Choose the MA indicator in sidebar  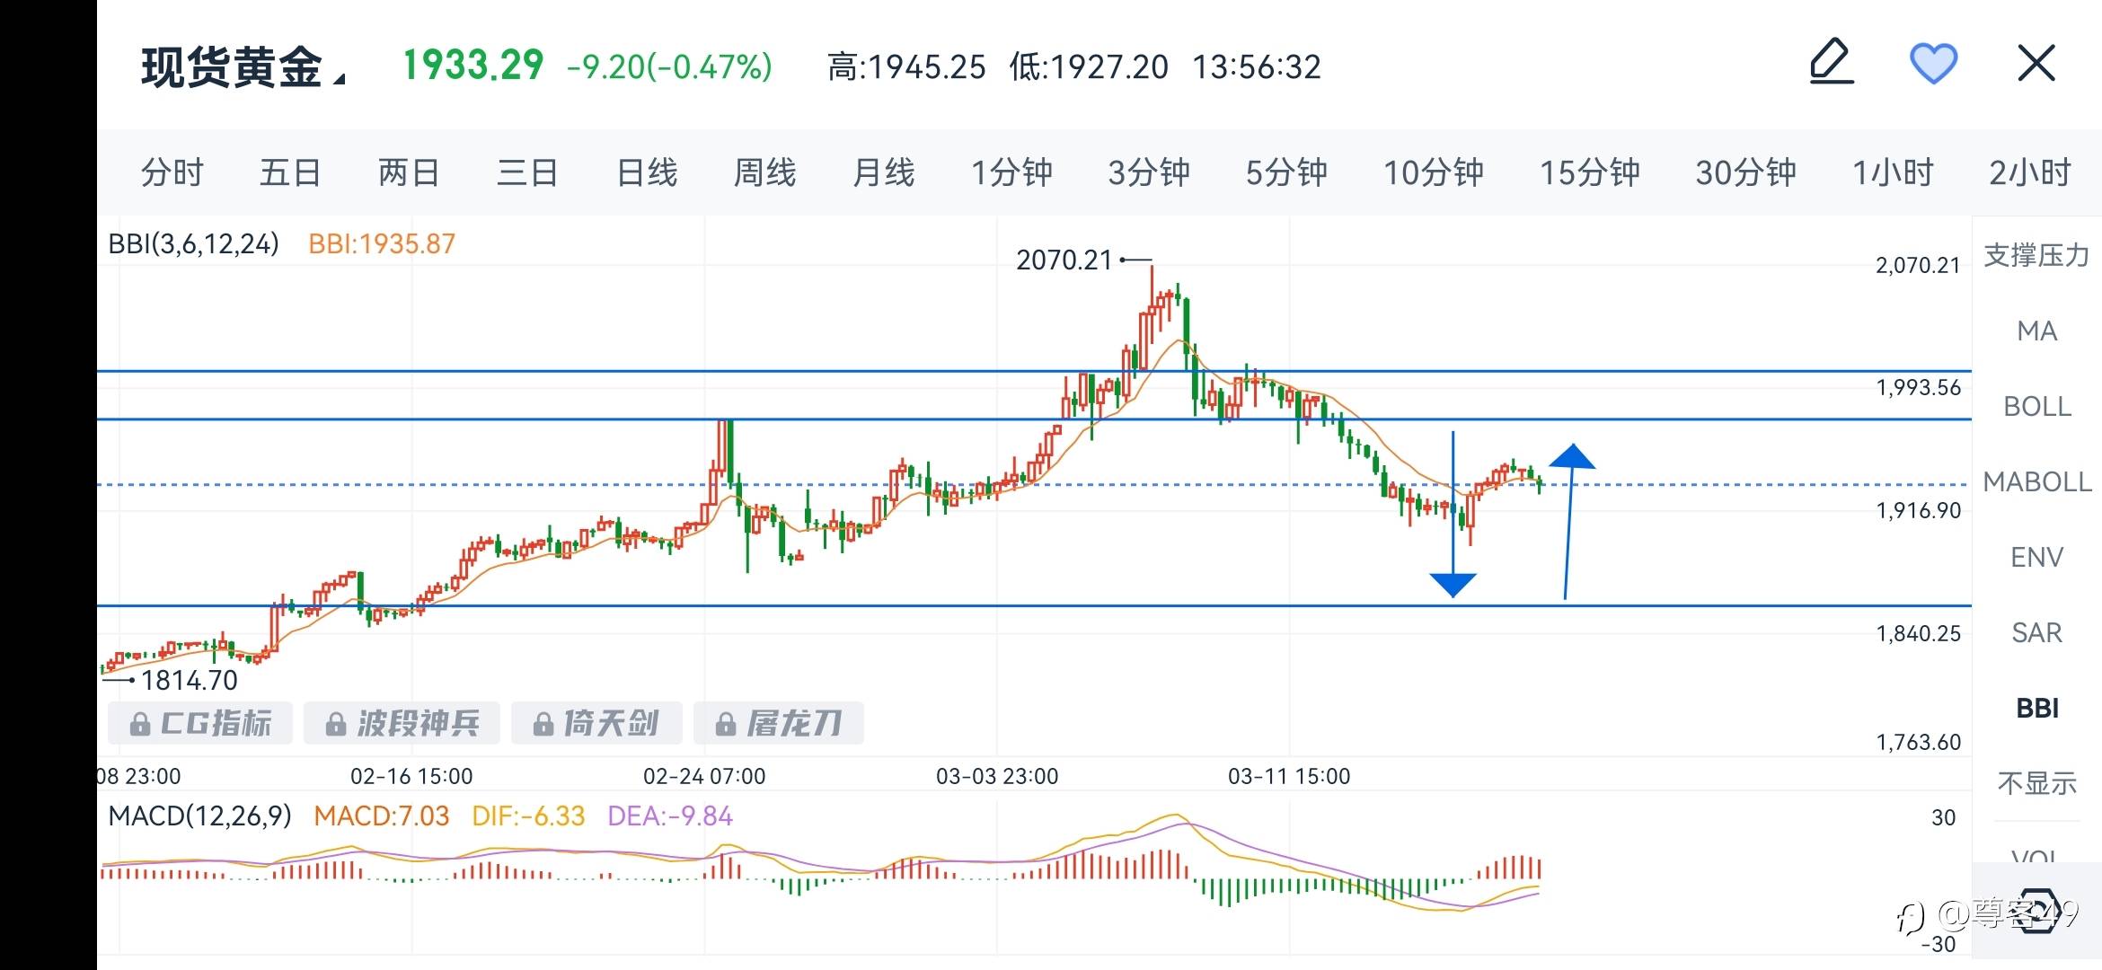pos(2037,331)
